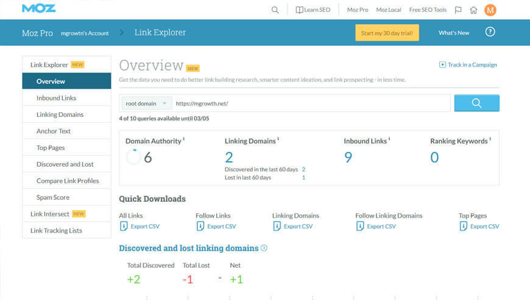Open Learn SEO from top navigation
Screen dimensions: 530x300
point(313,10)
